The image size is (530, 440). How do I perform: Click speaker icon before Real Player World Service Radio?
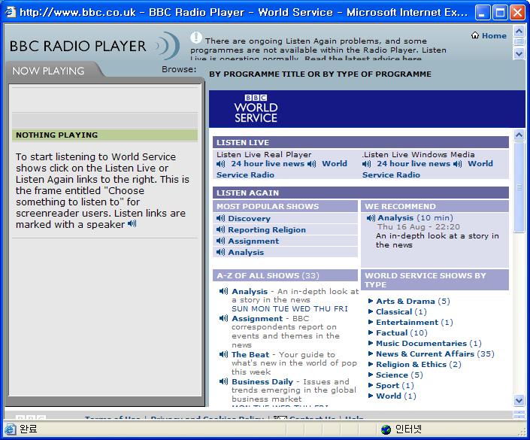[312, 164]
